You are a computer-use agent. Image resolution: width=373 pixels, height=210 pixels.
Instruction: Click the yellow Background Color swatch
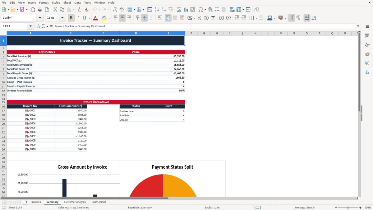point(104,18)
